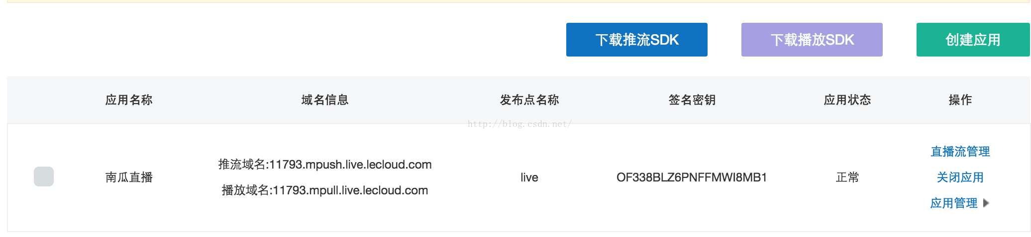Click the app name 南瓜直播
The image size is (1031, 237).
tap(129, 177)
